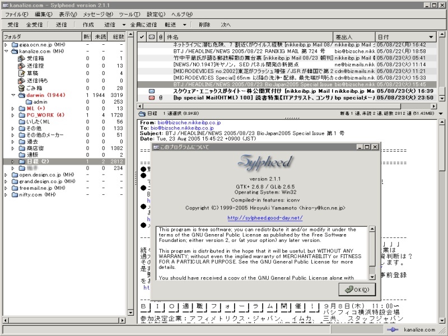
Task: Click attachment clip icon of bp special Mail row
Action: (x=161, y=97)
